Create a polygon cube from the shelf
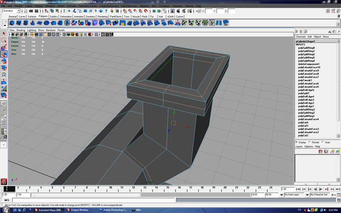Image resolution: width=341 pixels, height=213 pixels. tap(19, 23)
